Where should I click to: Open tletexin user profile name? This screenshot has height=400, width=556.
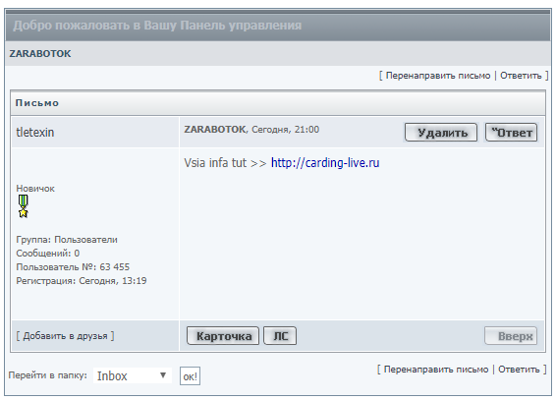point(35,133)
